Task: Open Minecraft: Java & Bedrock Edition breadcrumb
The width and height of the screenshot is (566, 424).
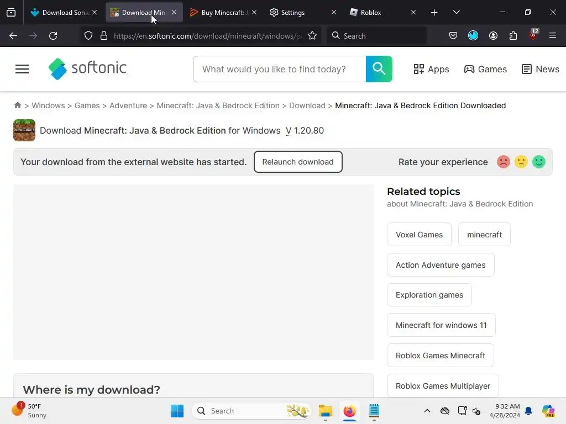Action: tap(218, 105)
